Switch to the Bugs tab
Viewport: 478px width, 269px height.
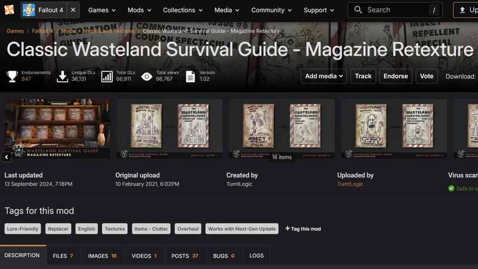pos(224,256)
